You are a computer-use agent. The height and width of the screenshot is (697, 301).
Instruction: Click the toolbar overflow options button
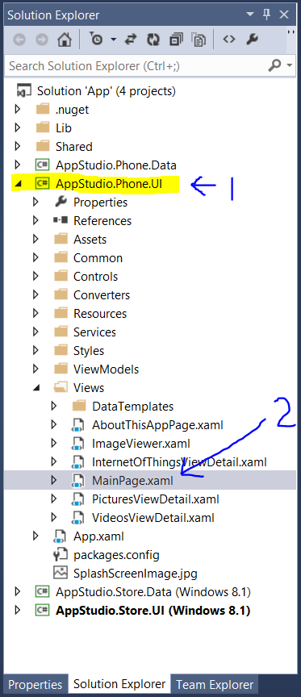coord(291,32)
